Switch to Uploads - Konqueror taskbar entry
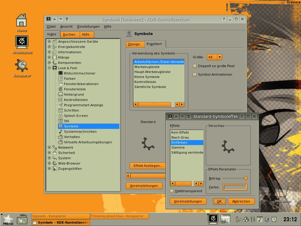301x226 pixels. (x=61, y=216)
